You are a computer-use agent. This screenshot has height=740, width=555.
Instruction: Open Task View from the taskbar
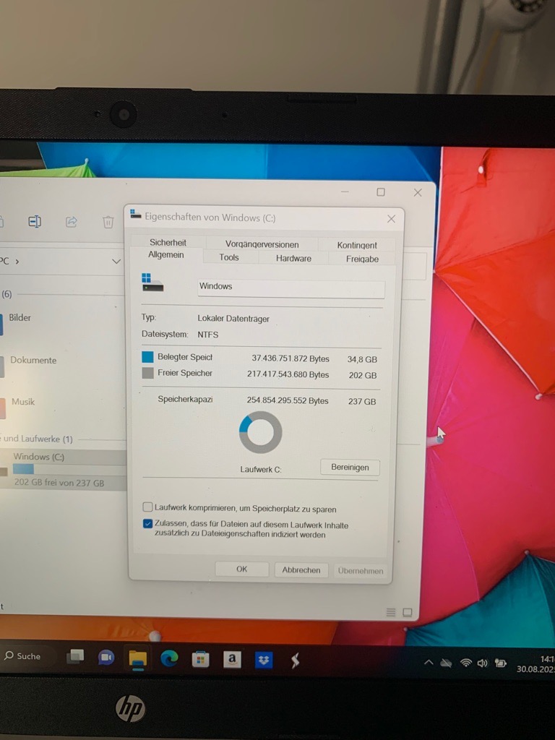click(75, 656)
